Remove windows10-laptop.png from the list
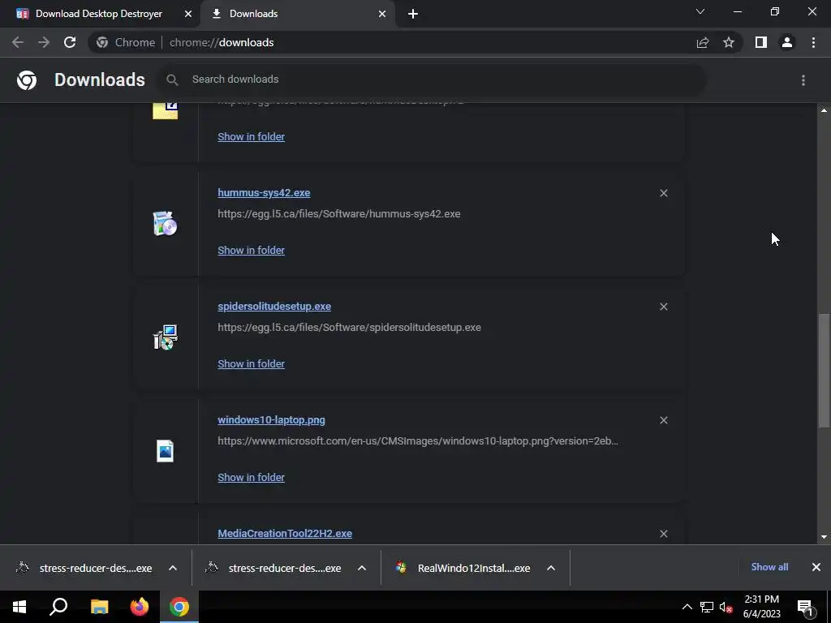Viewport: 831px width, 623px height. [x=664, y=420]
